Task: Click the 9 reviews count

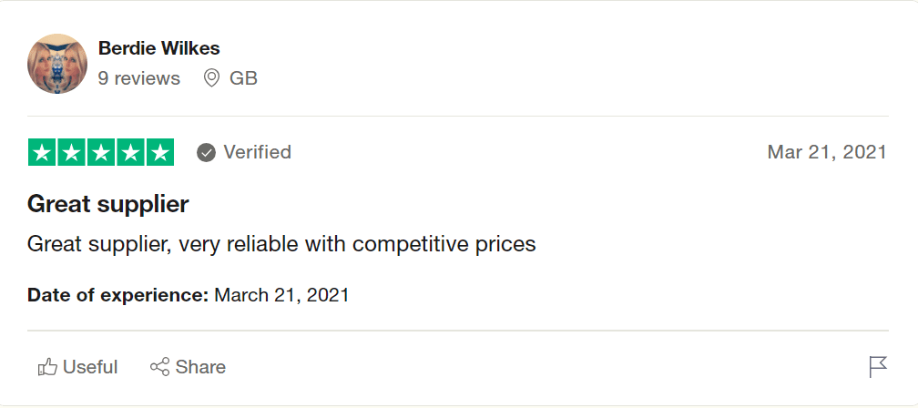Action: (138, 78)
